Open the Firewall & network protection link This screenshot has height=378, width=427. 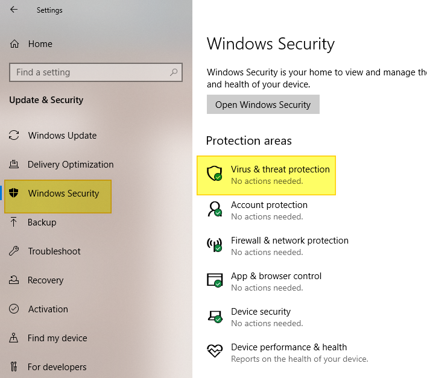point(289,241)
